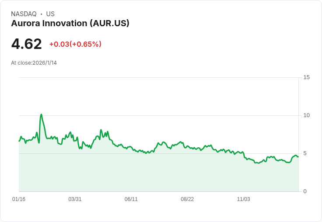
Task: Click the green shaded area beneath the price line
Action: [x=157, y=175]
